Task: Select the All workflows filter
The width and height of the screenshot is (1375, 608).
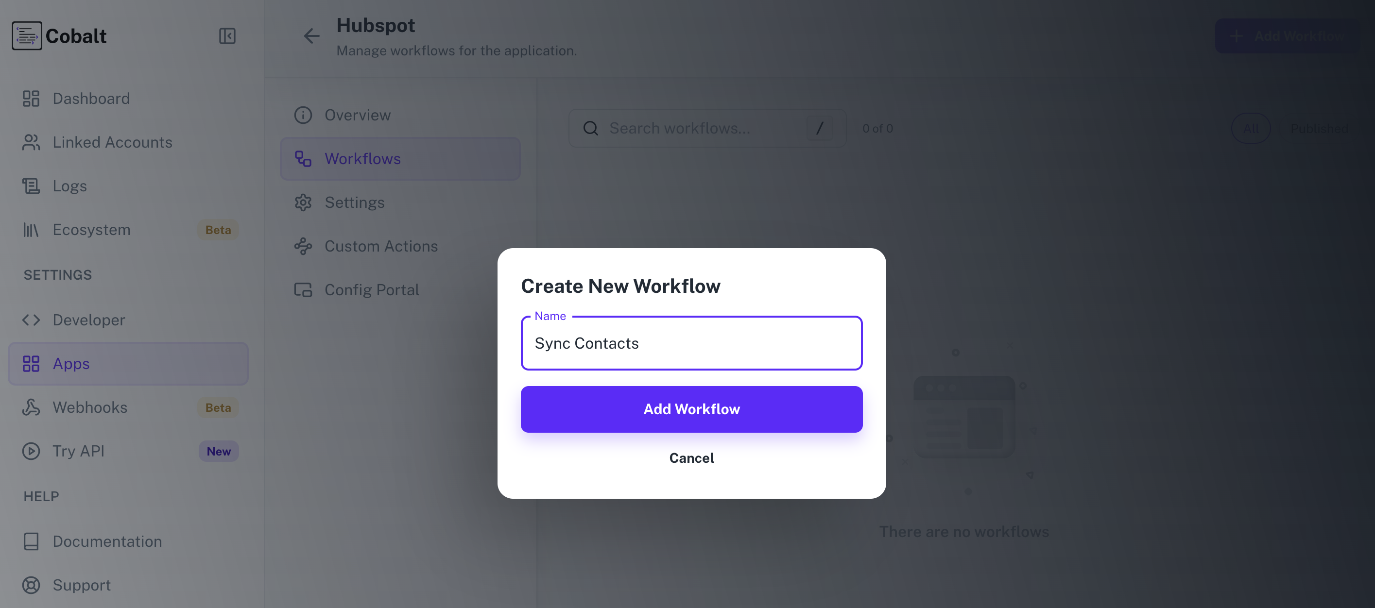Action: (1251, 128)
